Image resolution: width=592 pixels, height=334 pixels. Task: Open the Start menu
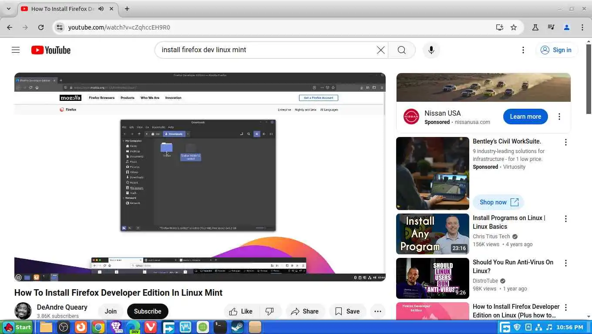point(17,327)
